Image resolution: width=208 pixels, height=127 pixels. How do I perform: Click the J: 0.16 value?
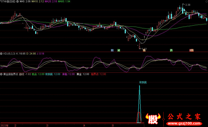click(x=41, y=54)
